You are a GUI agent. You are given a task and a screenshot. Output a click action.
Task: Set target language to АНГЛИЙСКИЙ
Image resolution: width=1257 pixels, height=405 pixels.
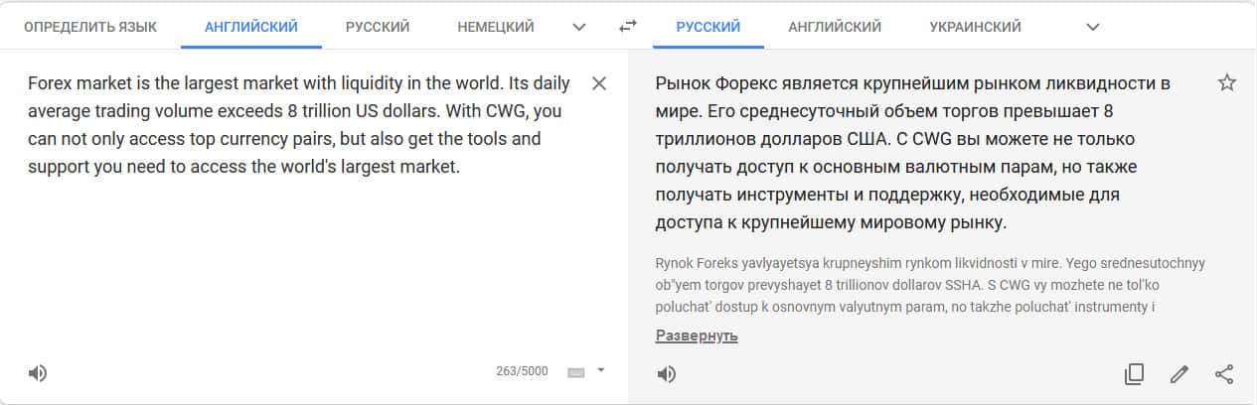coord(835,27)
